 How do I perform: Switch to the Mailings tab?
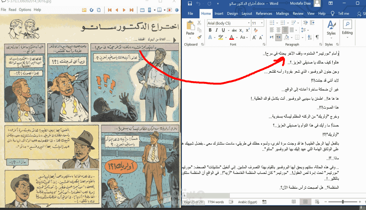tap(283, 13)
